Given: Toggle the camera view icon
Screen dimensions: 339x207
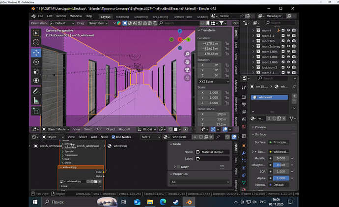Looking at the screenshot, I should [x=187, y=70].
